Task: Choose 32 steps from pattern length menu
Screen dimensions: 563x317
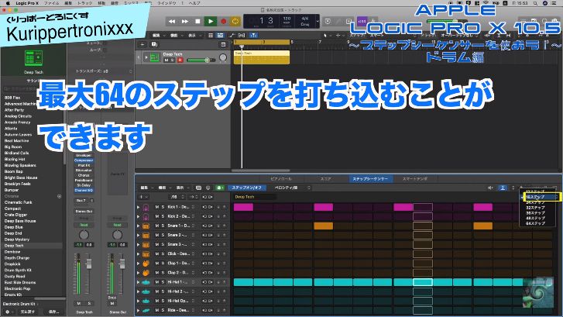Action: point(535,208)
